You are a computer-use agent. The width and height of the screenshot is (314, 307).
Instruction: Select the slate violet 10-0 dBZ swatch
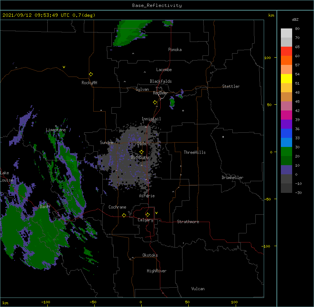tap(286, 170)
